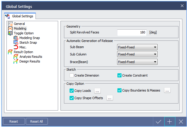The height and width of the screenshot is (127, 187).
Task: Open the Sub Column release dropdown
Action: click(137, 54)
